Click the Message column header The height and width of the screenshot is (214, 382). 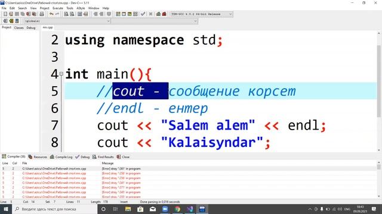107,163
